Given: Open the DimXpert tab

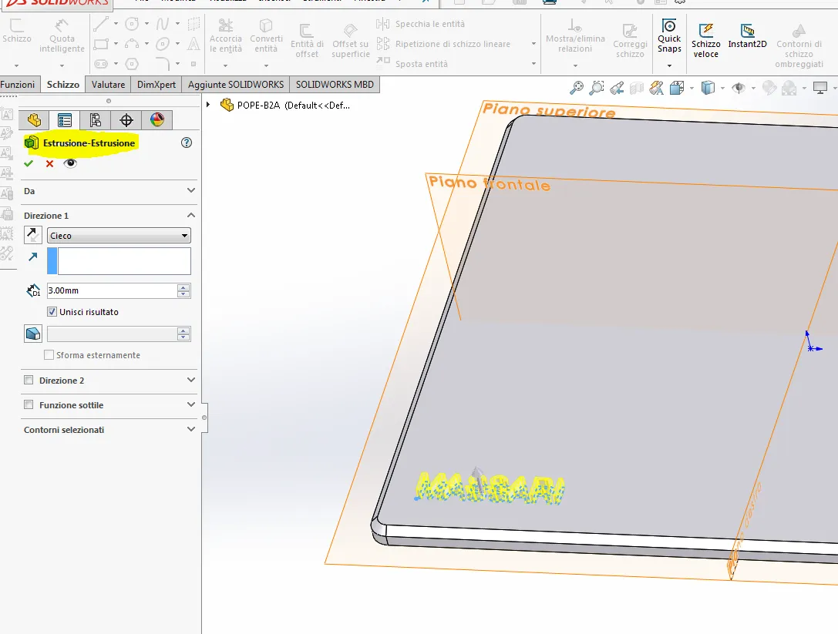Looking at the screenshot, I should tap(156, 85).
